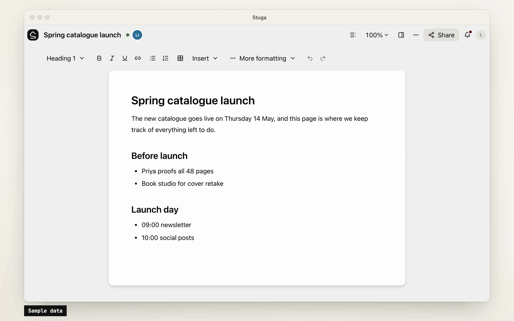Click the document title in header

pyautogui.click(x=82, y=35)
